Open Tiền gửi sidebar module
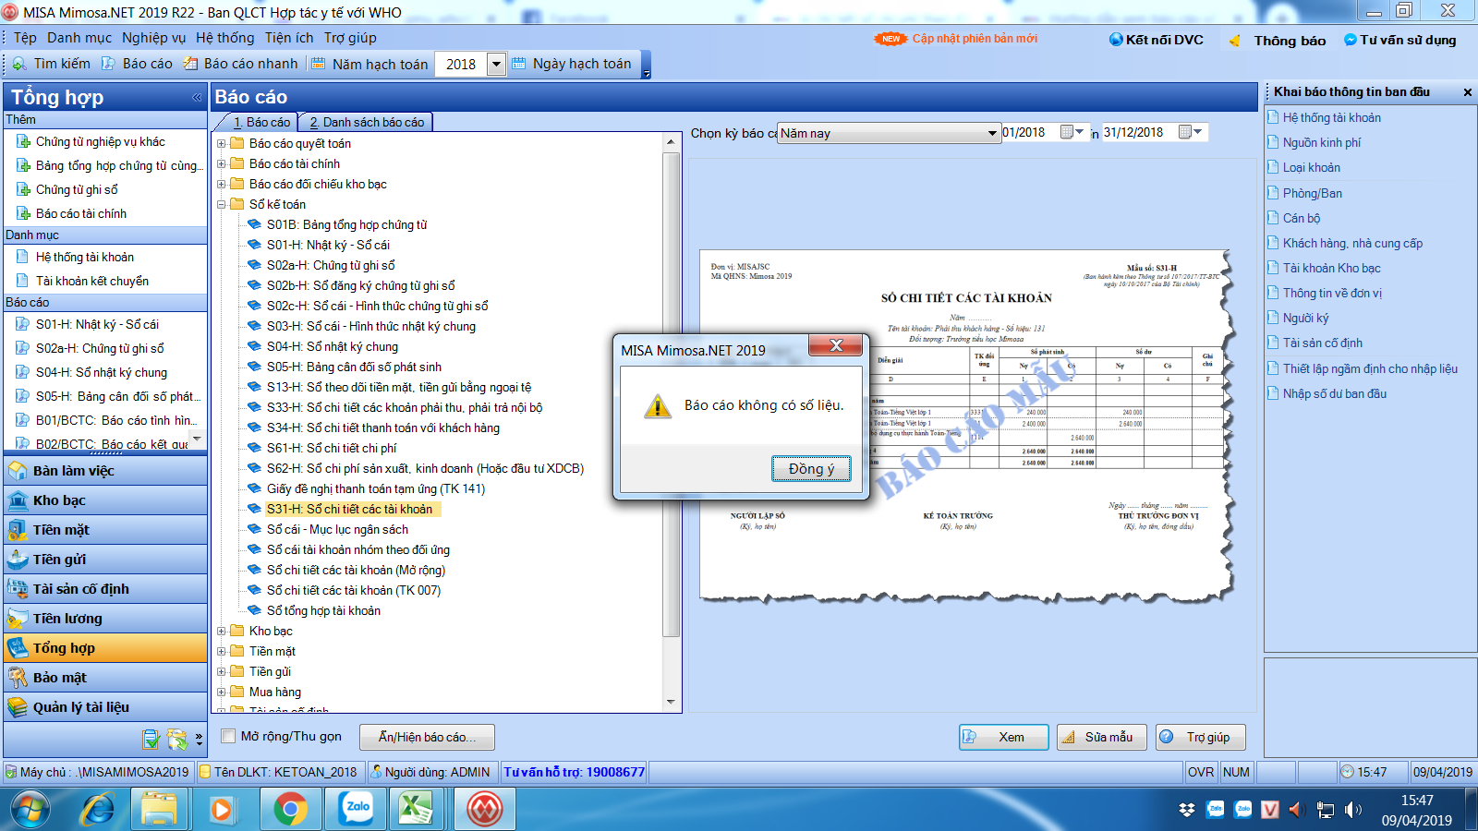This screenshot has width=1478, height=831. pos(105,560)
